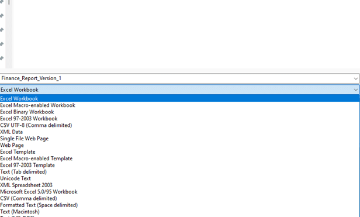Viewport: 360px width, 217px height.
Task: Pick Microsoft Excel 5.0/95 Workbook
Action: (x=180, y=192)
